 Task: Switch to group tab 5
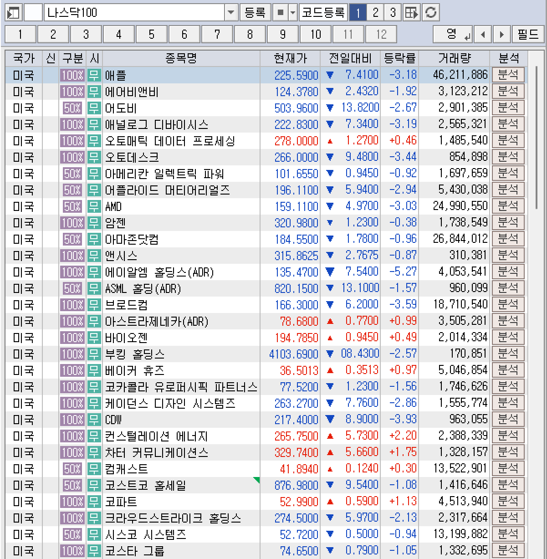152,34
